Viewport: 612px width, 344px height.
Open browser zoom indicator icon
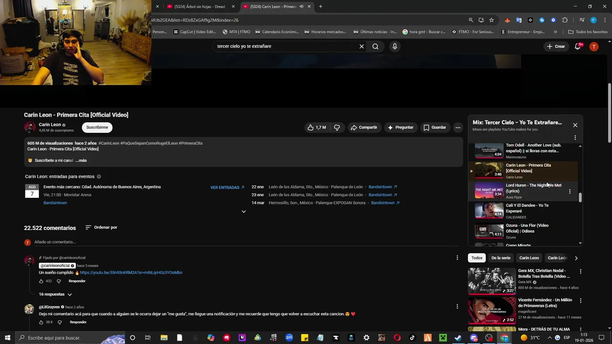coord(471,20)
